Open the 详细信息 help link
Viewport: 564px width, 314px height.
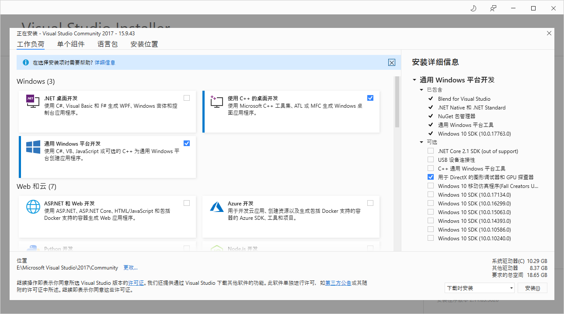(x=105, y=63)
